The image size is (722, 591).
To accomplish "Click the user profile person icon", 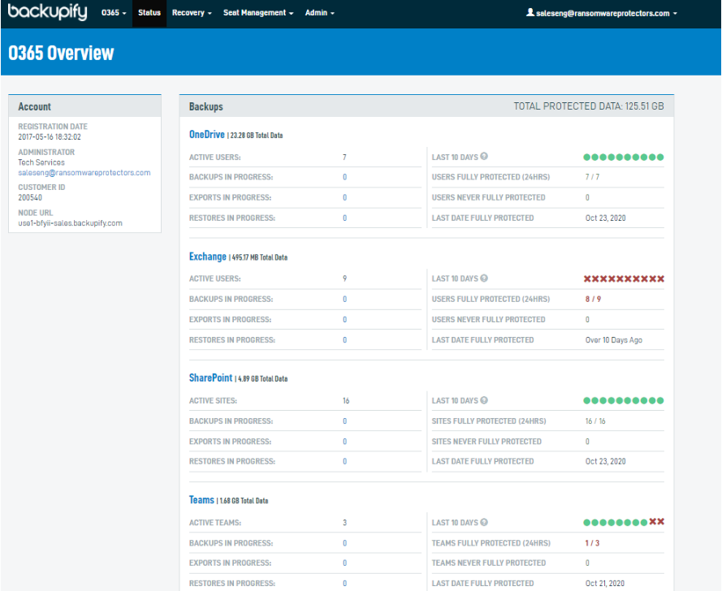I will click(x=531, y=13).
